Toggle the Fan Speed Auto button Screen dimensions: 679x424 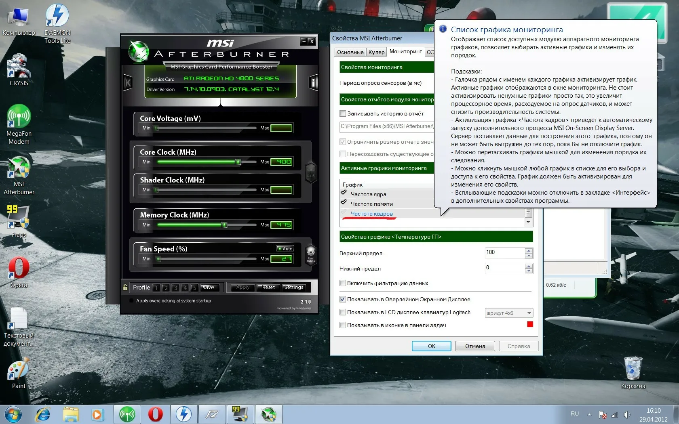[285, 249]
